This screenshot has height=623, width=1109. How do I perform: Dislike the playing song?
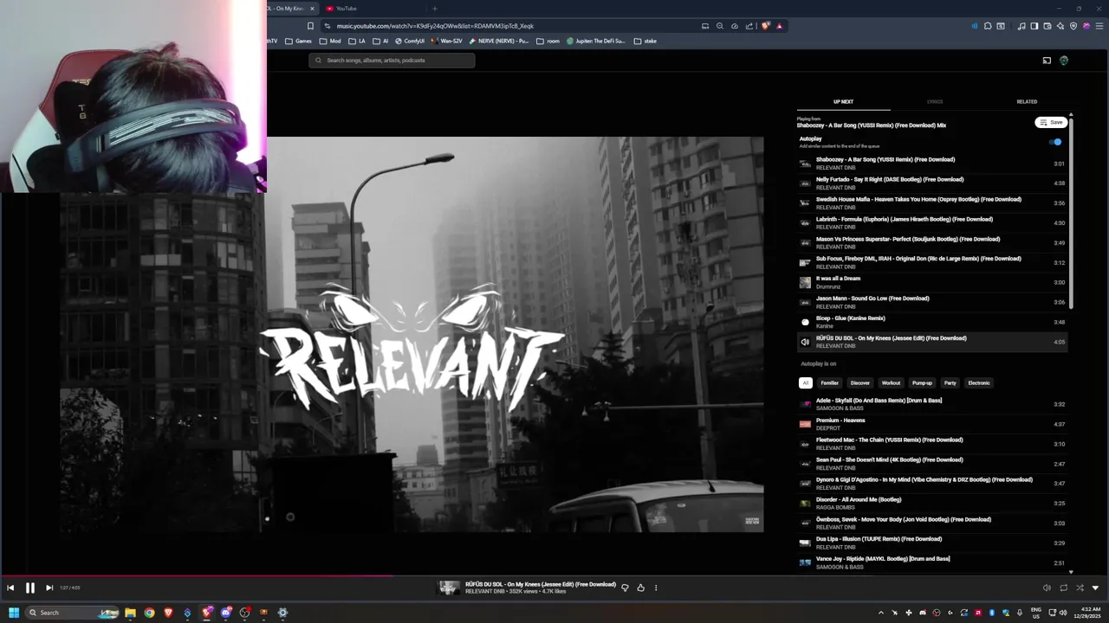[x=625, y=588]
